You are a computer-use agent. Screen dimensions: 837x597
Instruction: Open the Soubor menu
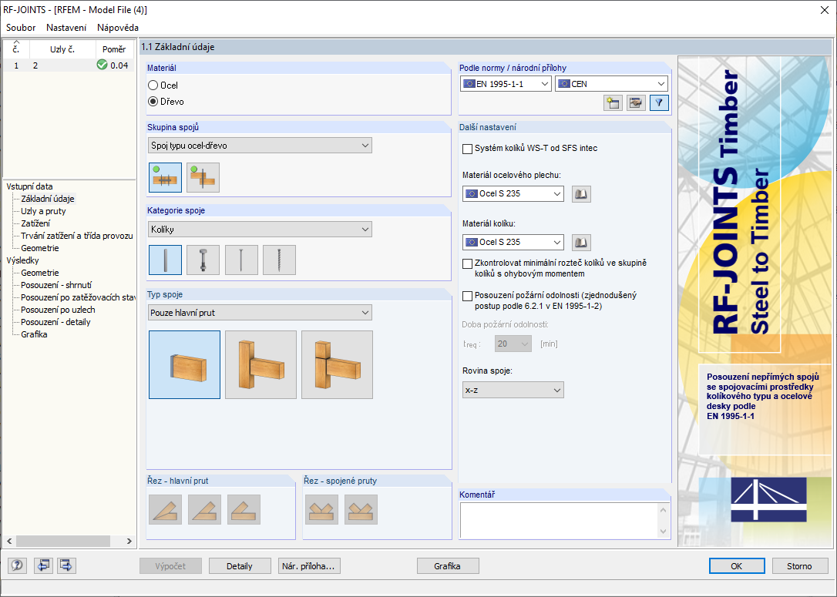[x=21, y=28]
